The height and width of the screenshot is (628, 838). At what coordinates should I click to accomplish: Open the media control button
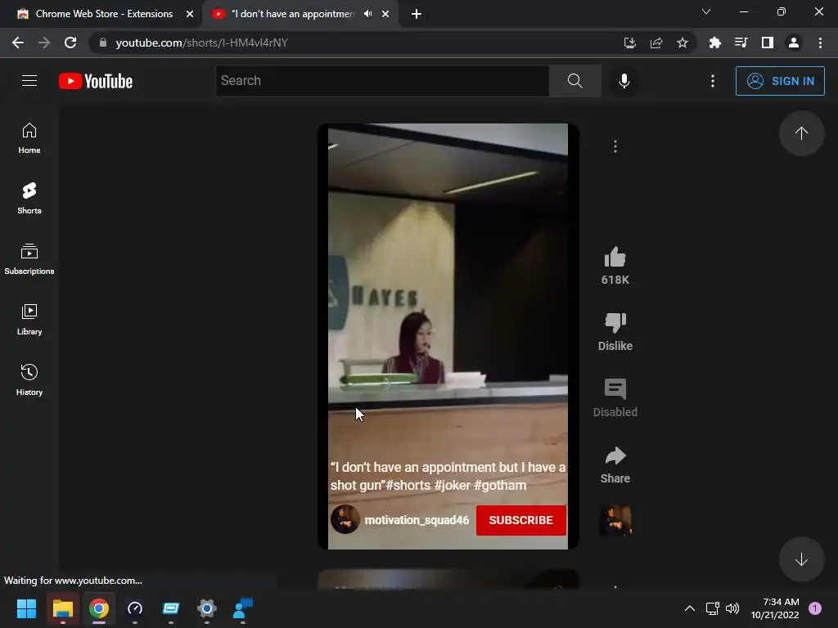(x=741, y=43)
